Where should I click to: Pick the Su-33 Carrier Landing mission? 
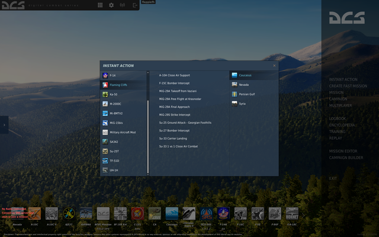click(x=173, y=139)
